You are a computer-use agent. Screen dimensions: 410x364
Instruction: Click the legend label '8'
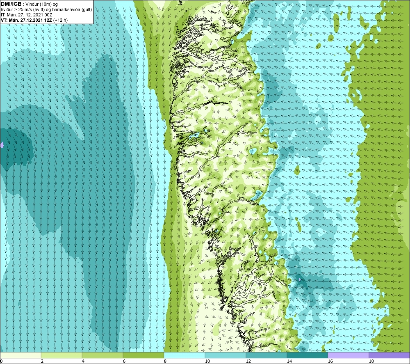click(165, 361)
